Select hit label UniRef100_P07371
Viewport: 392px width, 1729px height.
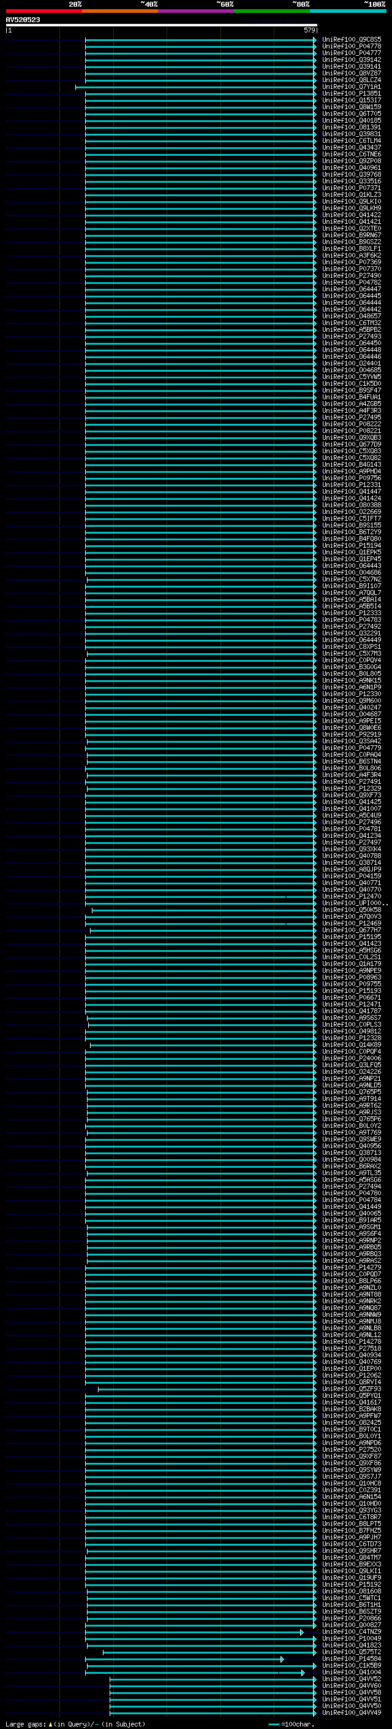click(x=351, y=188)
